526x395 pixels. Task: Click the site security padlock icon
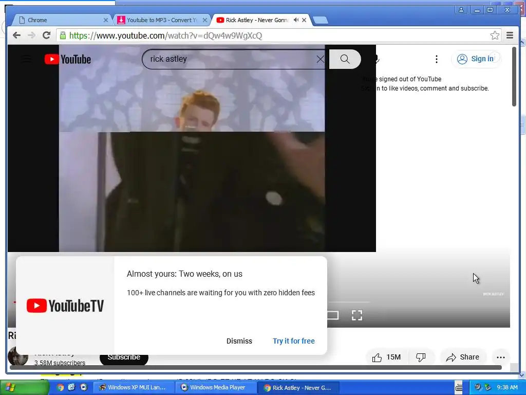[x=63, y=35]
